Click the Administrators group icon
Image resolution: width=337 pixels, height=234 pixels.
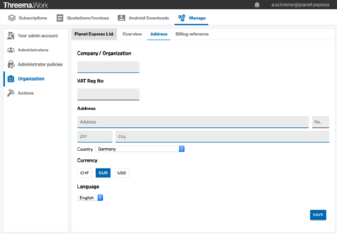pyautogui.click(x=11, y=50)
